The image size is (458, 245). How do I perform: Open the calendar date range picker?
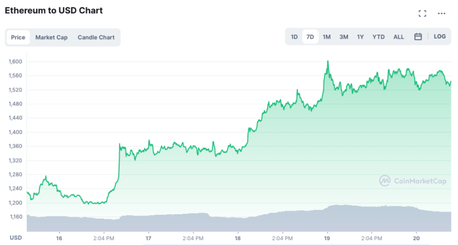click(418, 37)
